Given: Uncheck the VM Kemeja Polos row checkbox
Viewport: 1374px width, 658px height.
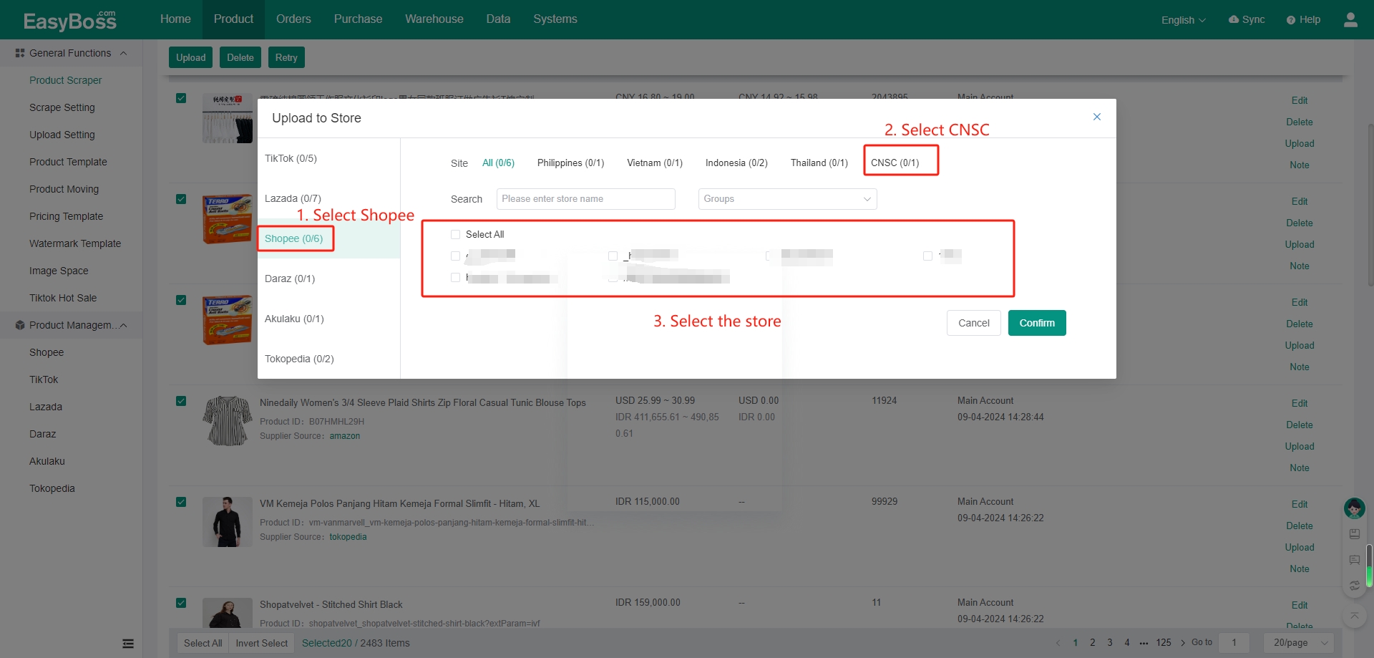Looking at the screenshot, I should tap(181, 502).
